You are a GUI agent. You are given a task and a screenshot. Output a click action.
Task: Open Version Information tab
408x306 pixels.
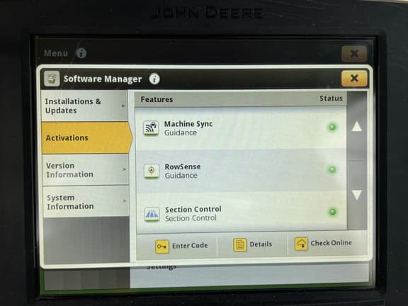pyautogui.click(x=86, y=170)
